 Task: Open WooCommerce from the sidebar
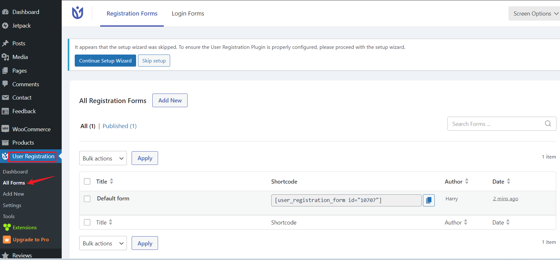31,129
